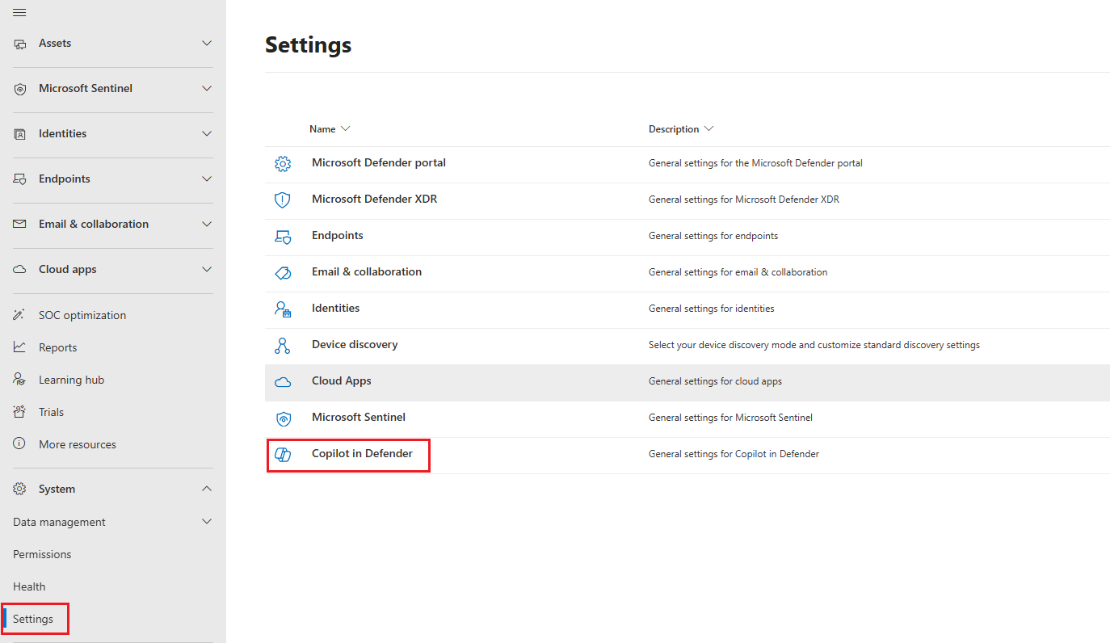Select the Device discovery network icon
Image resolution: width=1110 pixels, height=643 pixels.
click(x=283, y=344)
